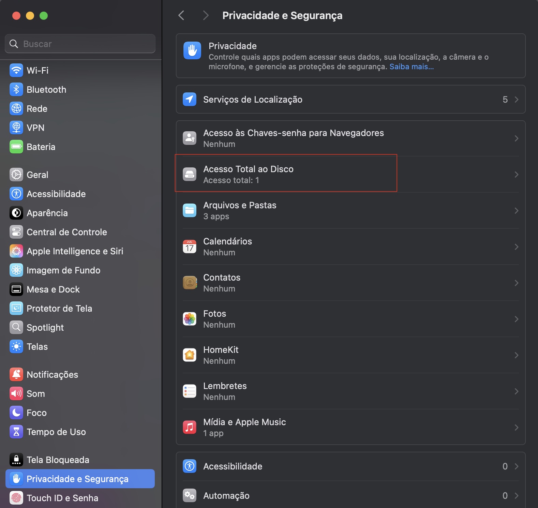The width and height of the screenshot is (538, 508).
Task: Expand Acesso às Chaves-senha para Navegadores chevron
Action: coord(517,138)
